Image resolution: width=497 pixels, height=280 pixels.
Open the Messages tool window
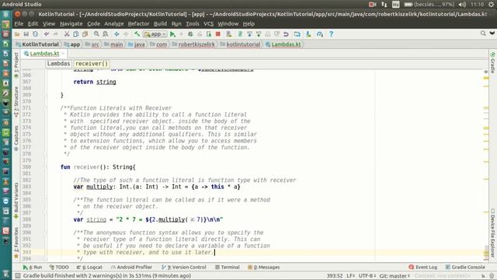pos(264,268)
